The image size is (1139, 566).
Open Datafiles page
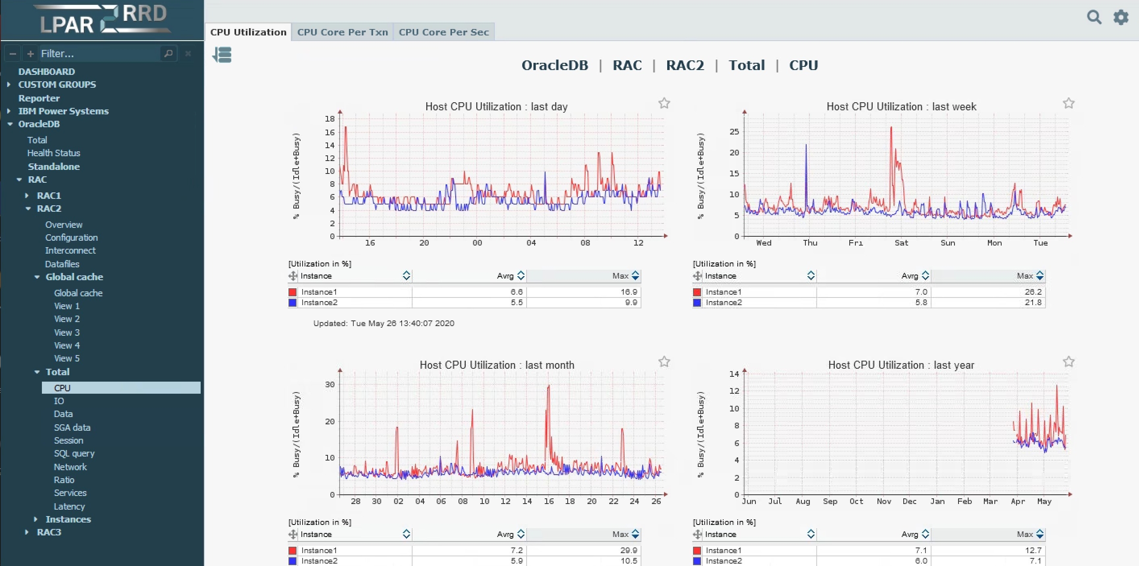(62, 264)
